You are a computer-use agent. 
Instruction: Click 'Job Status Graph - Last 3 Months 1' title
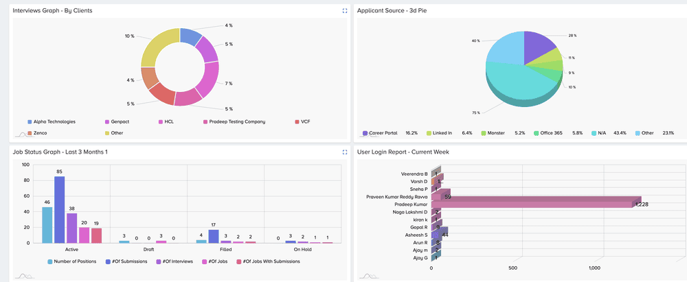coord(60,152)
